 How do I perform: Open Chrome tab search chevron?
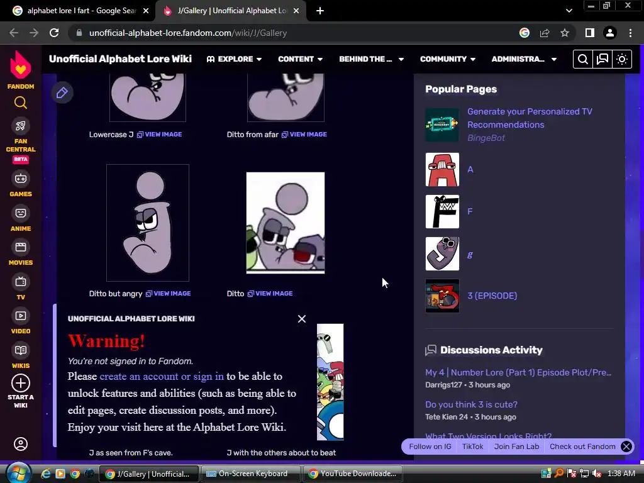(x=569, y=11)
